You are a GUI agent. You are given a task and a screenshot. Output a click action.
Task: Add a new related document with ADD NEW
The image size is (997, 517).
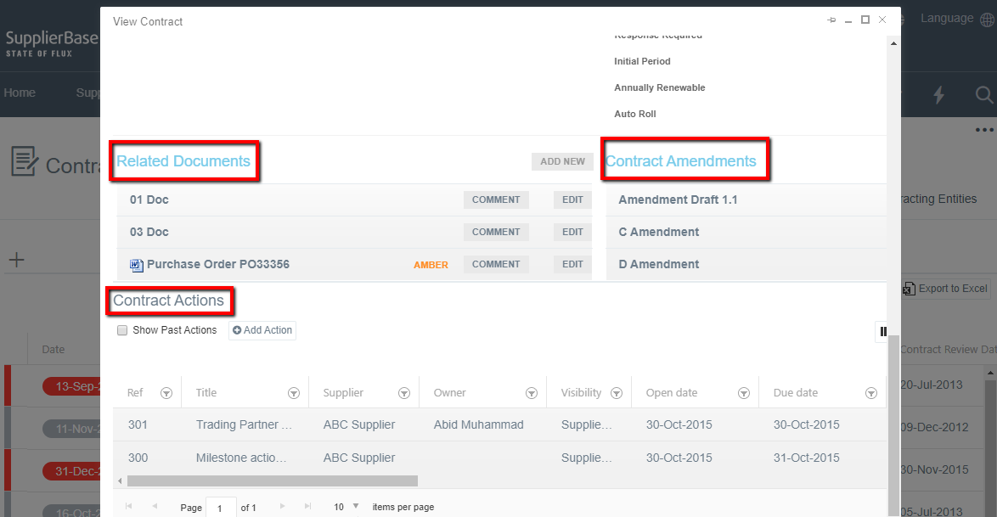(562, 161)
